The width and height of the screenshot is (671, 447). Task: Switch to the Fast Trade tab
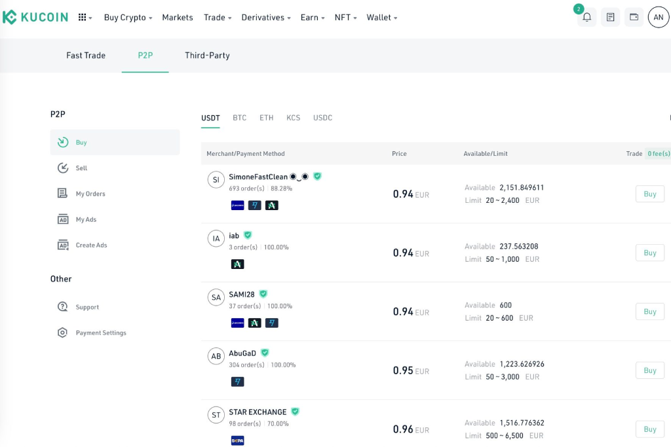[86, 56]
